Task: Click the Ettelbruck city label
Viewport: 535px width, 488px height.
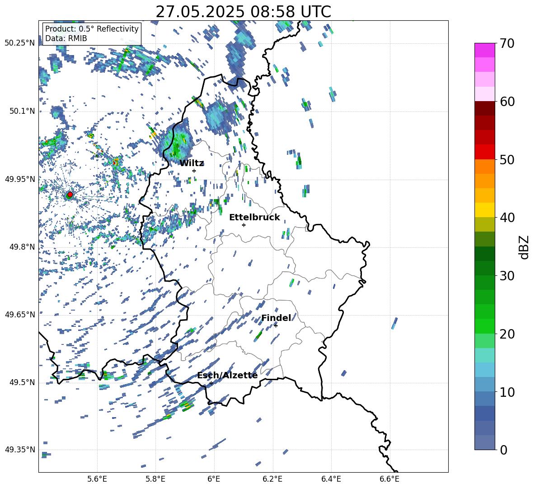Action: point(254,217)
